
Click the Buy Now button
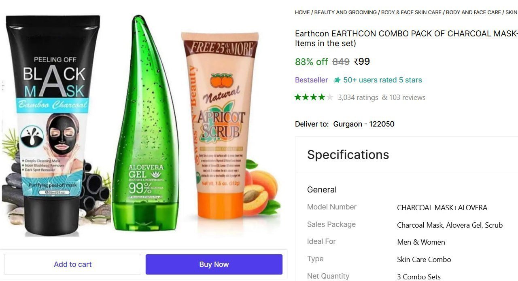click(x=214, y=264)
